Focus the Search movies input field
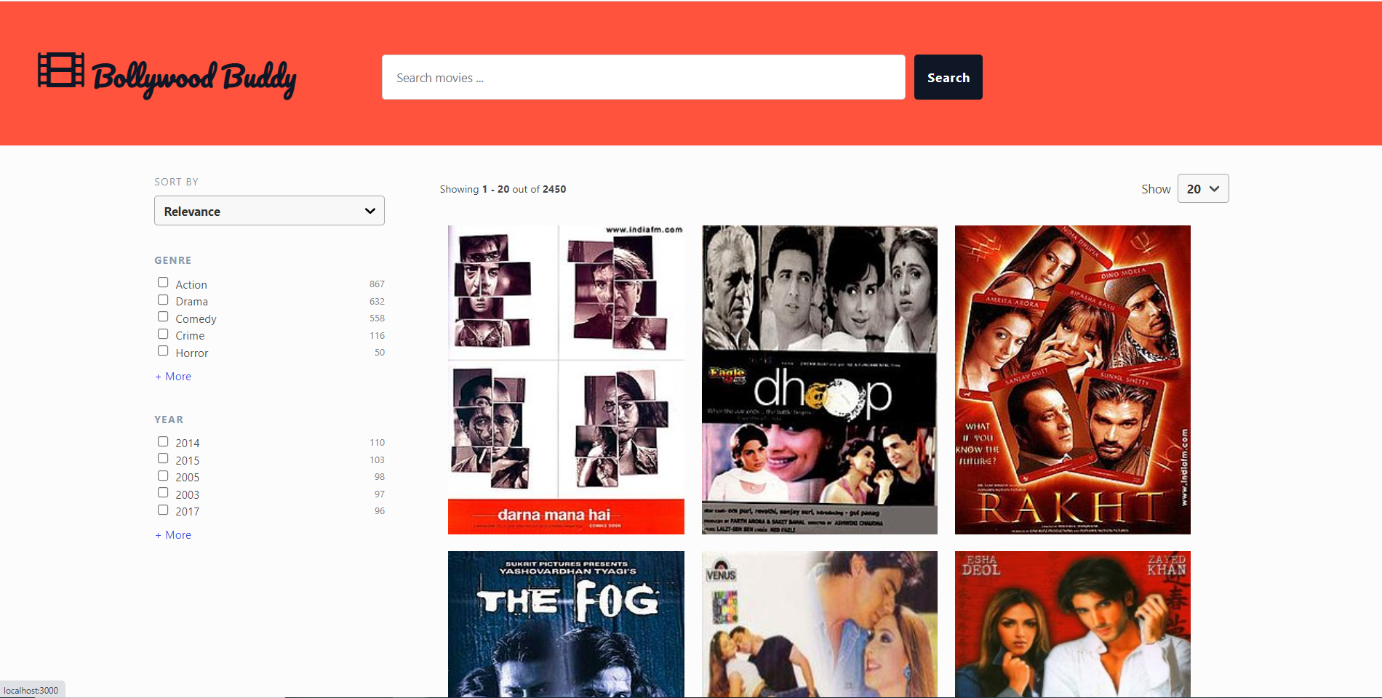The image size is (1382, 698). tap(643, 77)
